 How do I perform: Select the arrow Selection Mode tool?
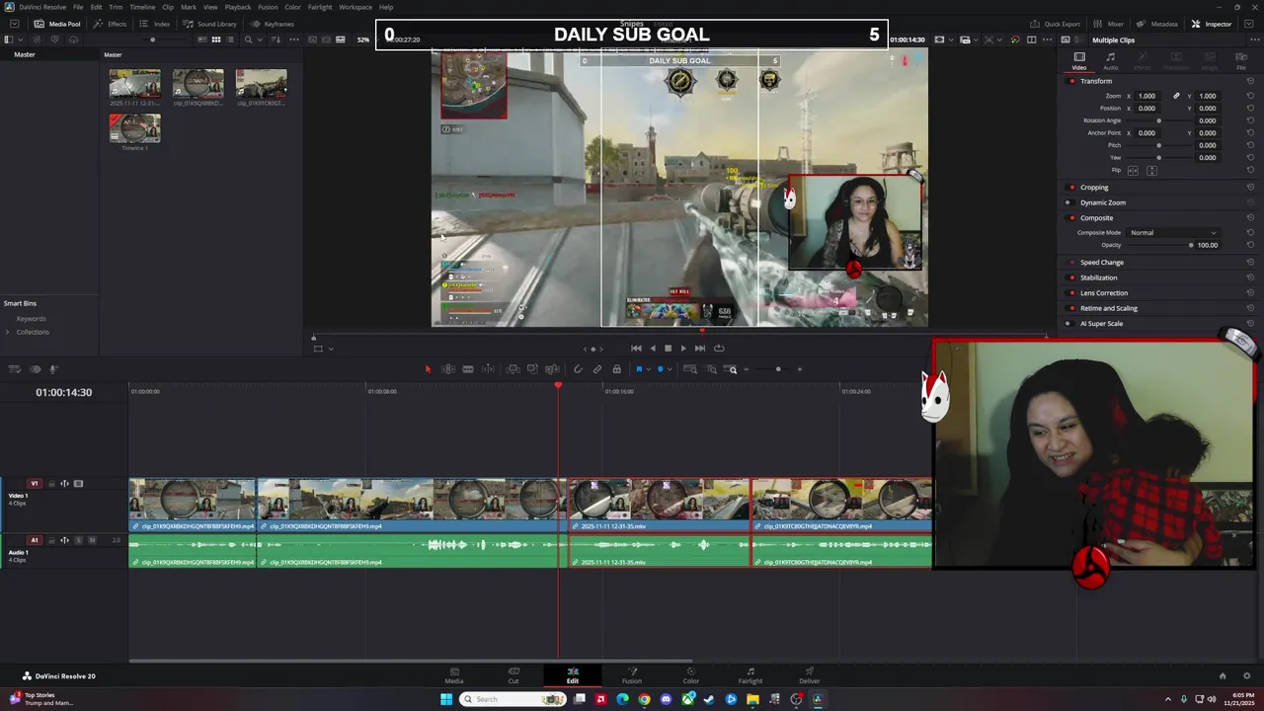tap(428, 369)
